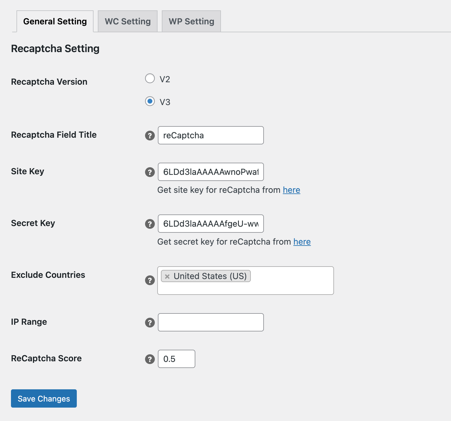451x421 pixels.
Task: Follow the secret key here link
Action: [302, 242]
